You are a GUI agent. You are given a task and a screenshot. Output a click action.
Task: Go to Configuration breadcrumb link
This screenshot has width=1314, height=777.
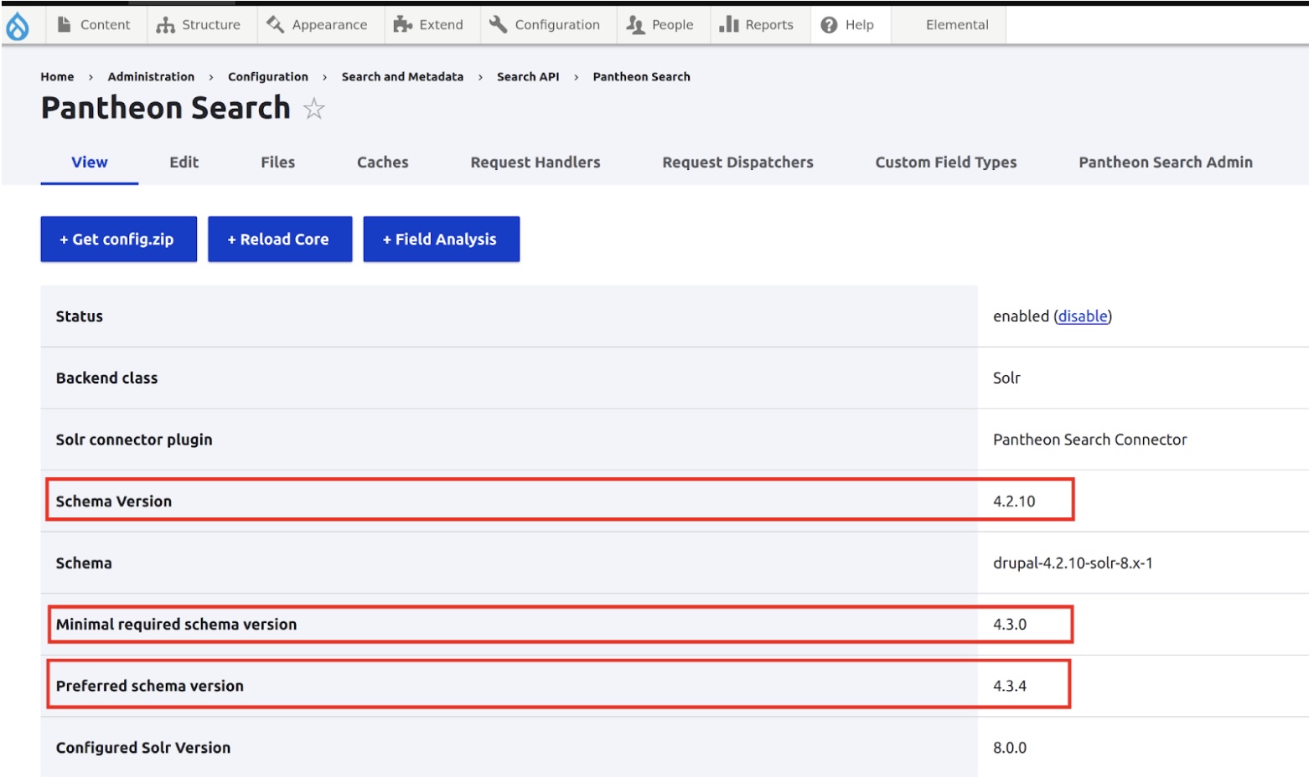(x=268, y=77)
